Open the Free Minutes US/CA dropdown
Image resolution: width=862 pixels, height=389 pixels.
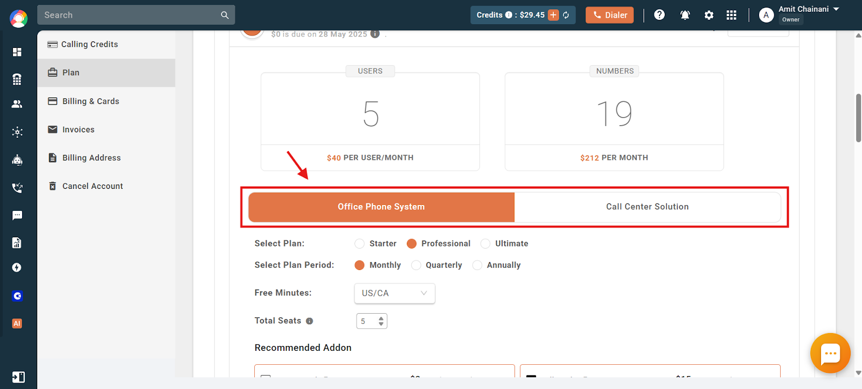[x=394, y=293]
